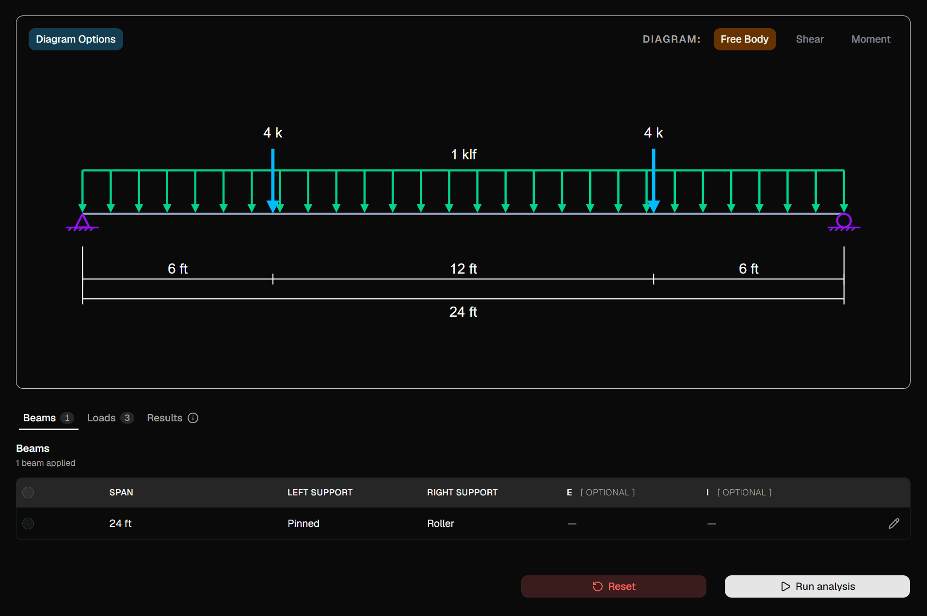The width and height of the screenshot is (927, 616).
Task: Click the 1 klf distributed load label
Action: [x=463, y=154]
